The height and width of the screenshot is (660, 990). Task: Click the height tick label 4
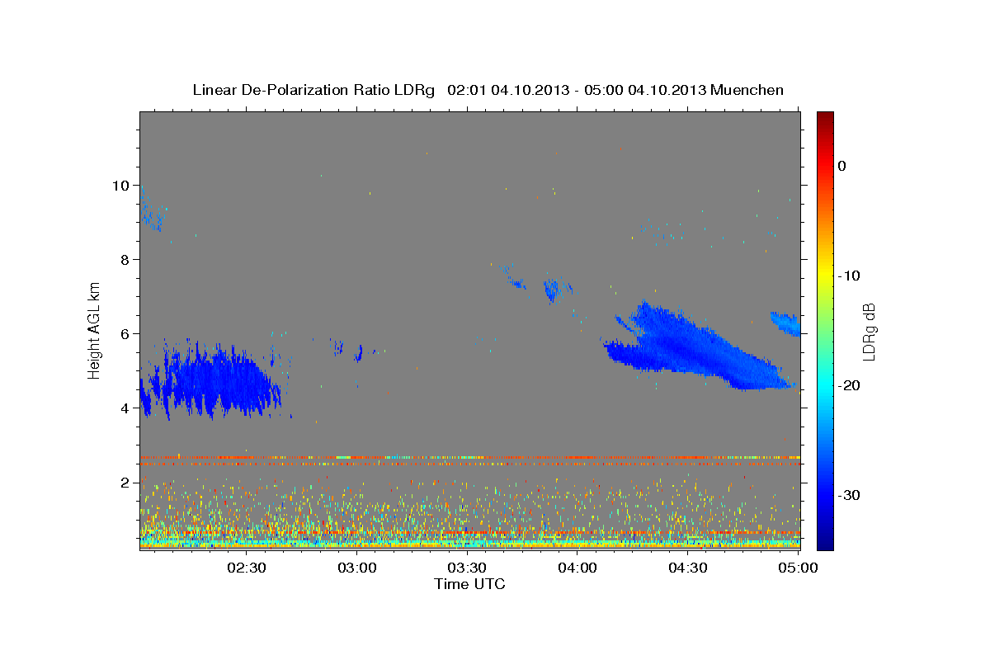point(125,408)
